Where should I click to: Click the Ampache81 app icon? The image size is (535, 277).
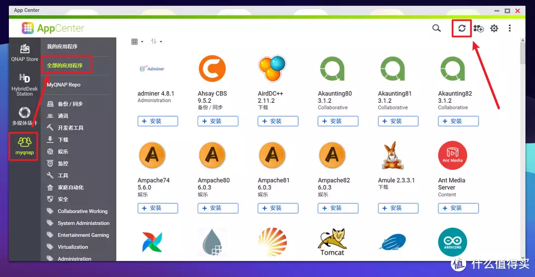click(x=272, y=155)
